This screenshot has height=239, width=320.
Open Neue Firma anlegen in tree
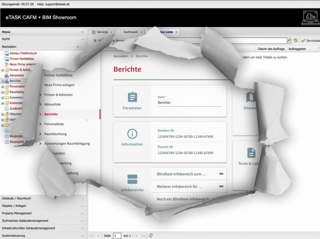[x=23, y=64]
